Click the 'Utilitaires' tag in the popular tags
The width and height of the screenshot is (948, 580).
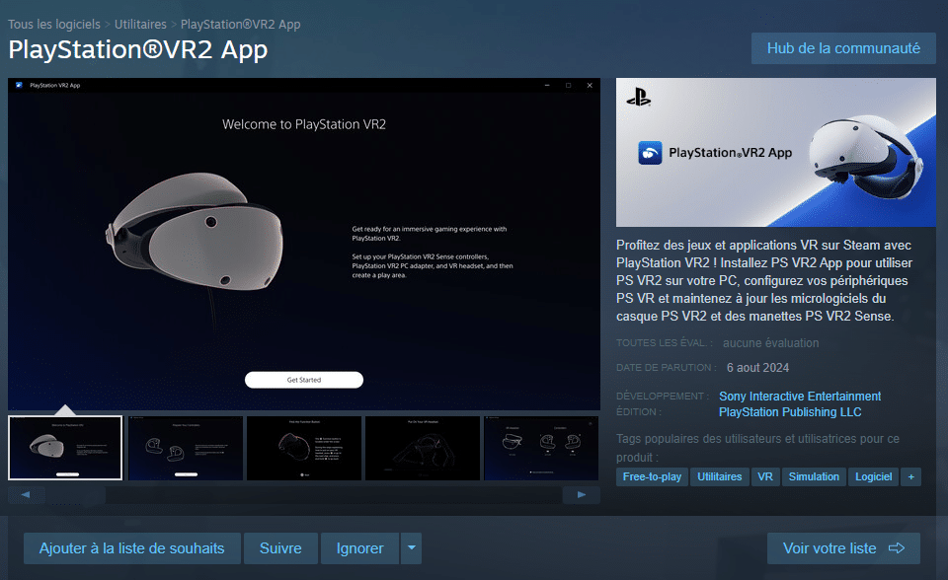click(x=720, y=476)
